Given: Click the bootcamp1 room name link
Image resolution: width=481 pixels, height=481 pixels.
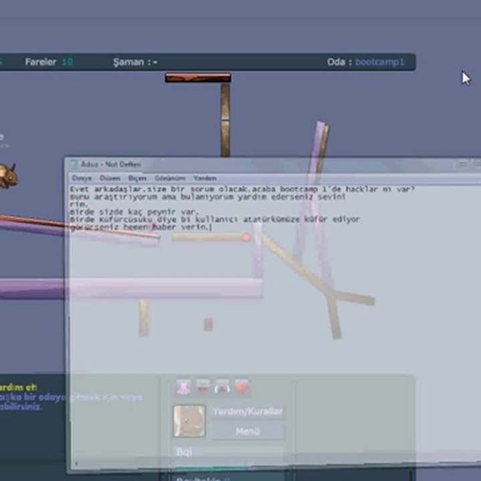Looking at the screenshot, I should pos(379,62).
